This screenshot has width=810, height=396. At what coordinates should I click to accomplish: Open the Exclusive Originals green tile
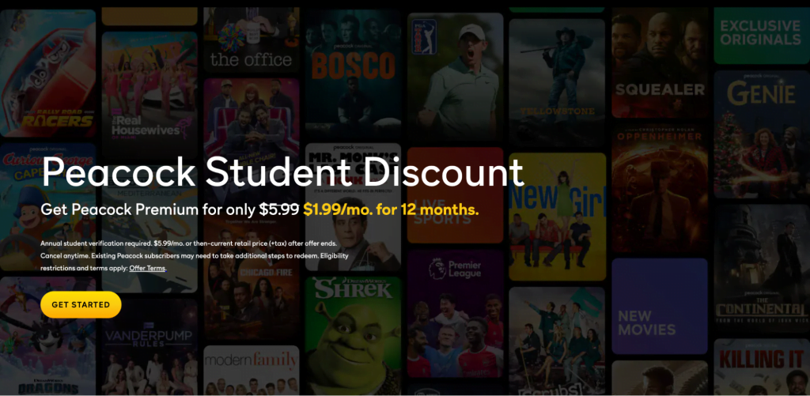[x=761, y=36]
